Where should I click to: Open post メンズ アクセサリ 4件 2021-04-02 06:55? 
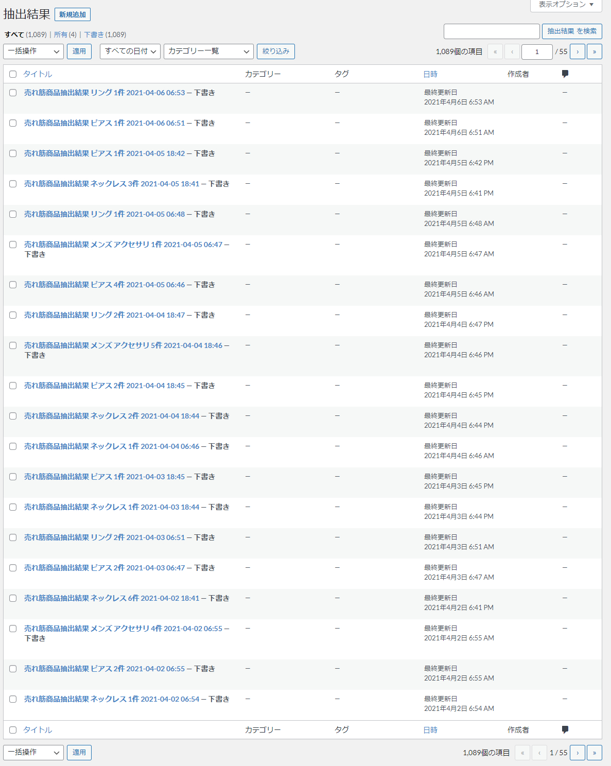click(124, 629)
